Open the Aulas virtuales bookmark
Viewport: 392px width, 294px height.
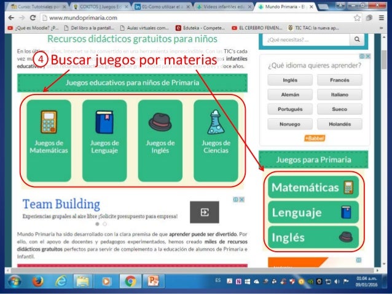145,28
